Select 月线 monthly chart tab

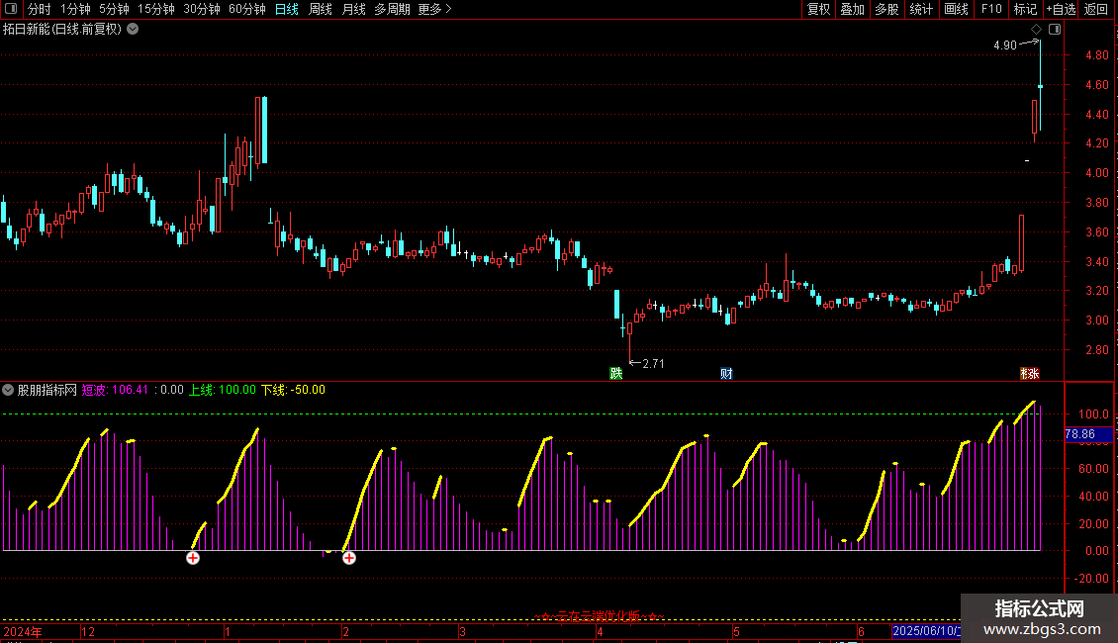(x=353, y=9)
